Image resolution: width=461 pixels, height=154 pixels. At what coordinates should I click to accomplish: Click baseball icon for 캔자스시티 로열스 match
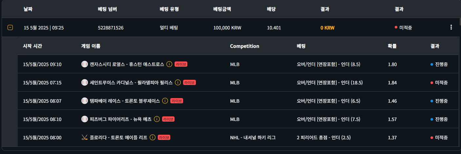coord(84,64)
